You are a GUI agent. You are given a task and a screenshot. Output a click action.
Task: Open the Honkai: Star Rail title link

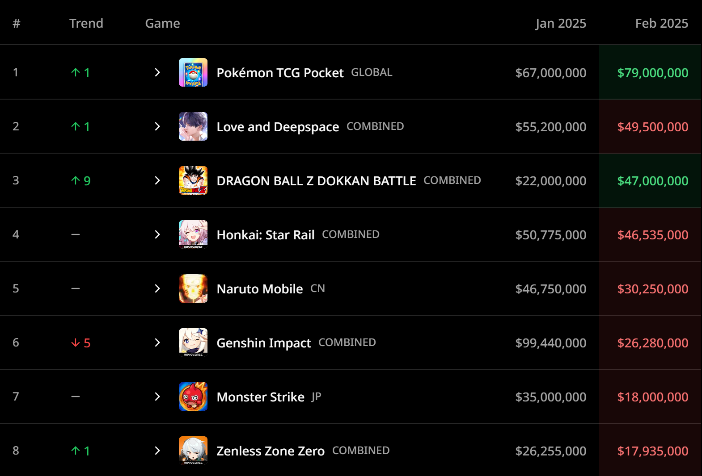[266, 235]
